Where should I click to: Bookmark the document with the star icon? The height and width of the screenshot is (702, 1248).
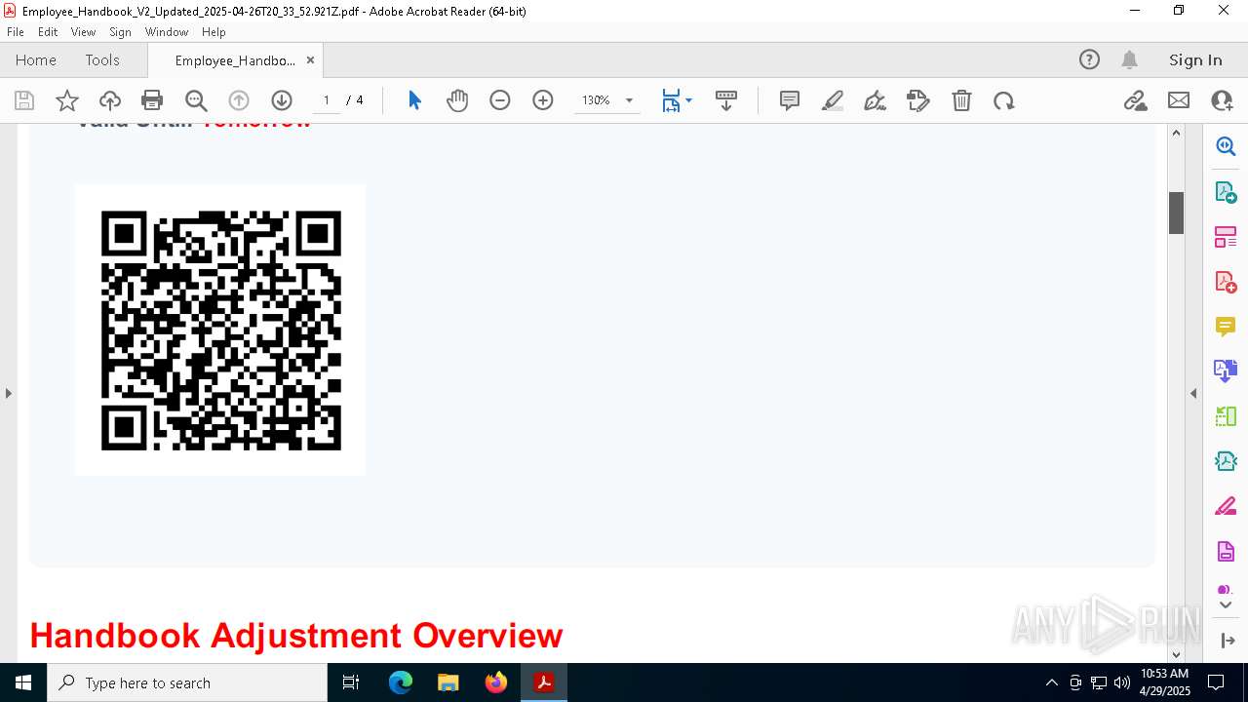pos(67,100)
